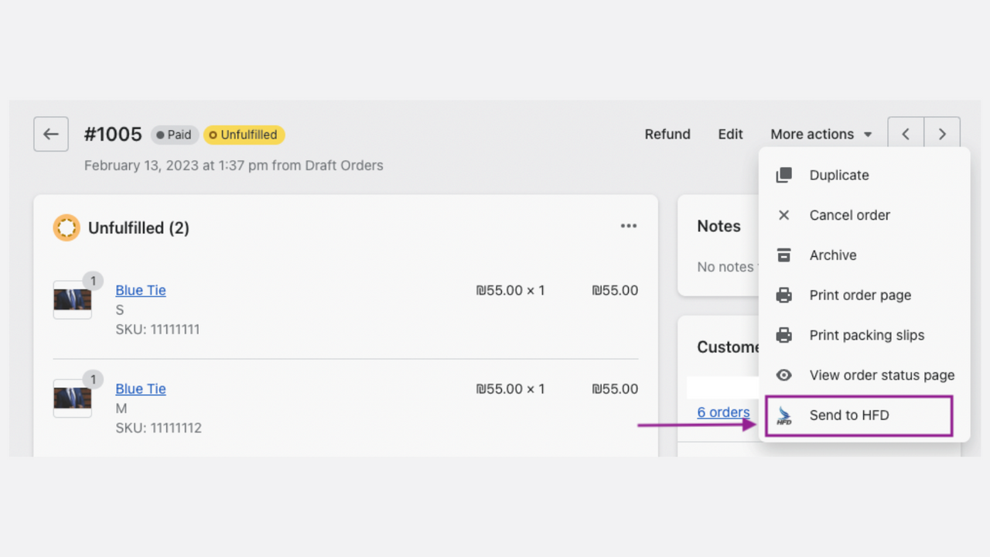The image size is (990, 557).
Task: Click the Paid status badge
Action: (174, 135)
